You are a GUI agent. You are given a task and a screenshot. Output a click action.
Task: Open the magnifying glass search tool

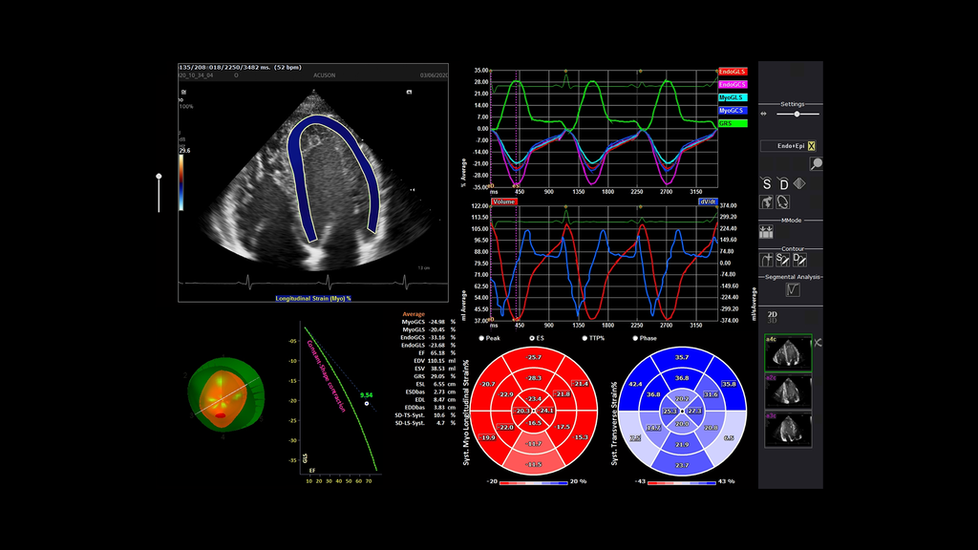(x=818, y=162)
